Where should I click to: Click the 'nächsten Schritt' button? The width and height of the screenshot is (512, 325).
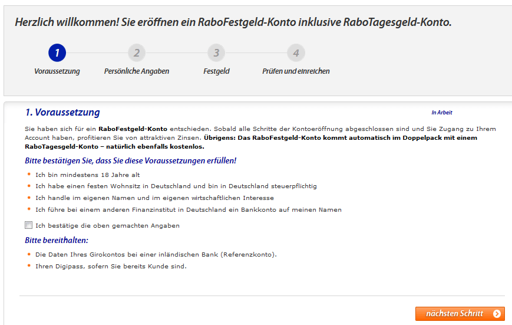click(x=460, y=314)
